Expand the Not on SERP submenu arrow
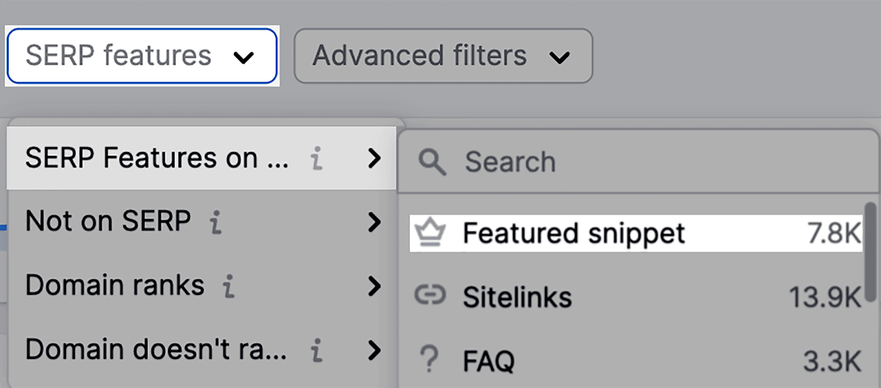881x388 pixels. click(374, 222)
